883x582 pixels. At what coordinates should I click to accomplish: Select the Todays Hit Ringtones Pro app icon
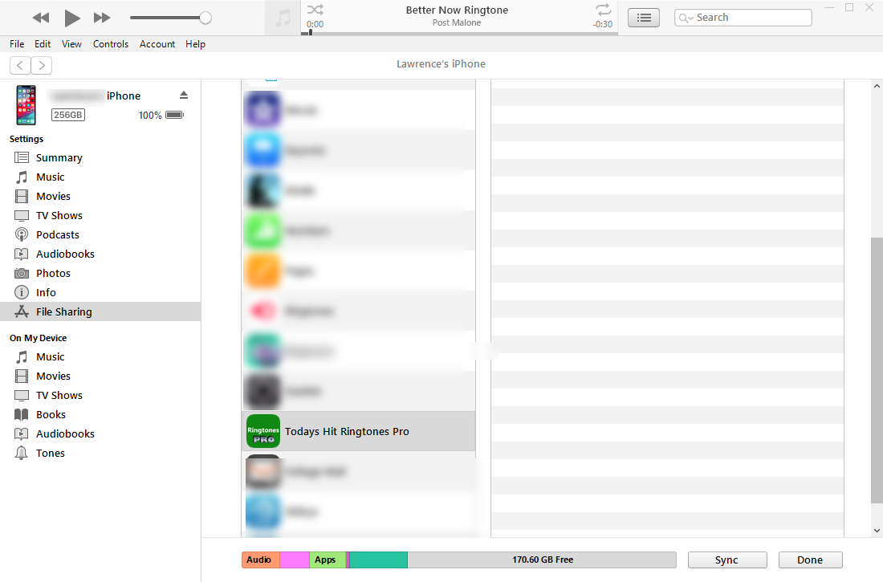click(x=263, y=432)
